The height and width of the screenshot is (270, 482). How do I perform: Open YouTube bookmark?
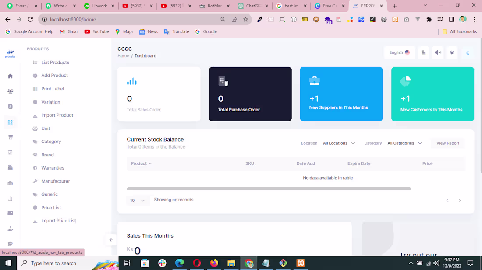(x=96, y=31)
